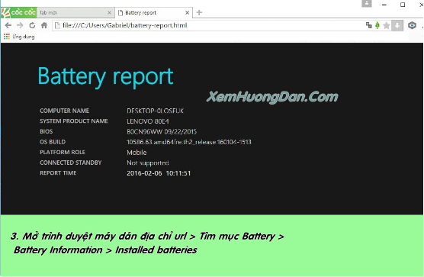The image size is (424, 277).
Task: Close the Battery report tab
Action: click(187, 13)
